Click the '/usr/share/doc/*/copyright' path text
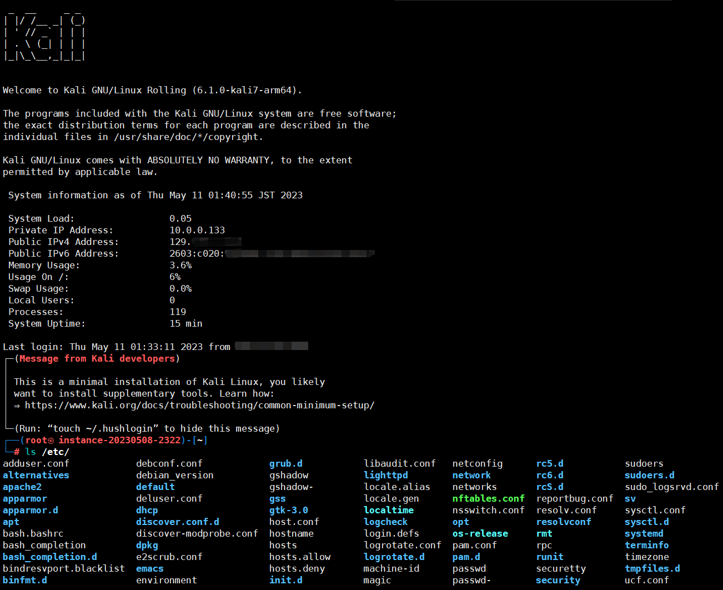Image resolution: width=723 pixels, height=590 pixels. (x=186, y=137)
